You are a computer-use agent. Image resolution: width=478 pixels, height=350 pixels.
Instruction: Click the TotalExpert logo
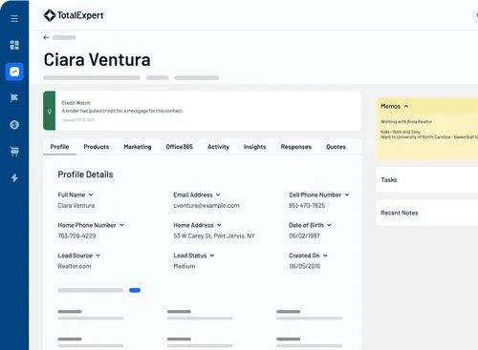click(74, 15)
